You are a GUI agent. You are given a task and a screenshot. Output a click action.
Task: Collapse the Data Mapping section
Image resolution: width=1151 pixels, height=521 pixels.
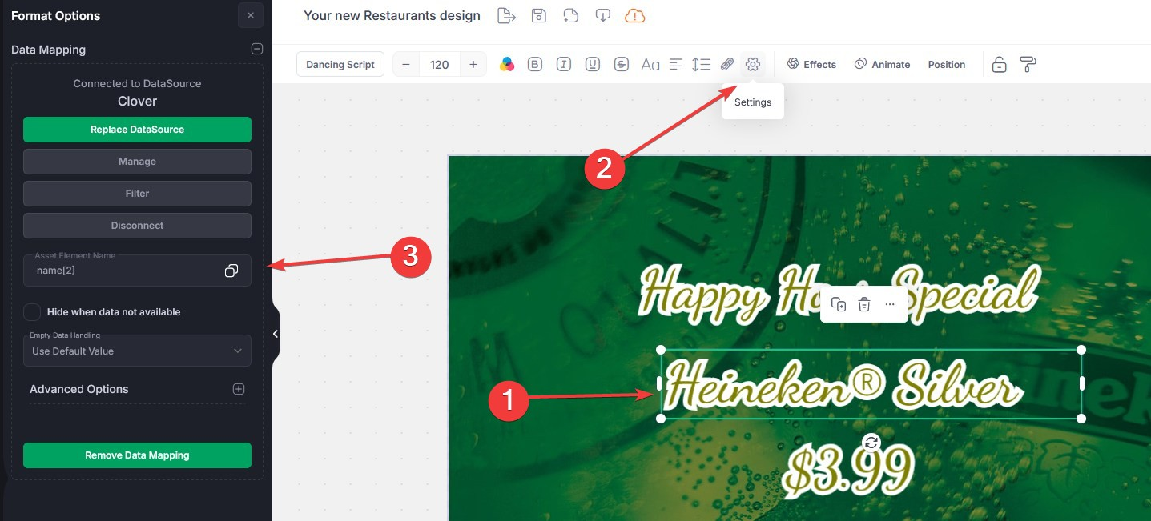[257, 49]
